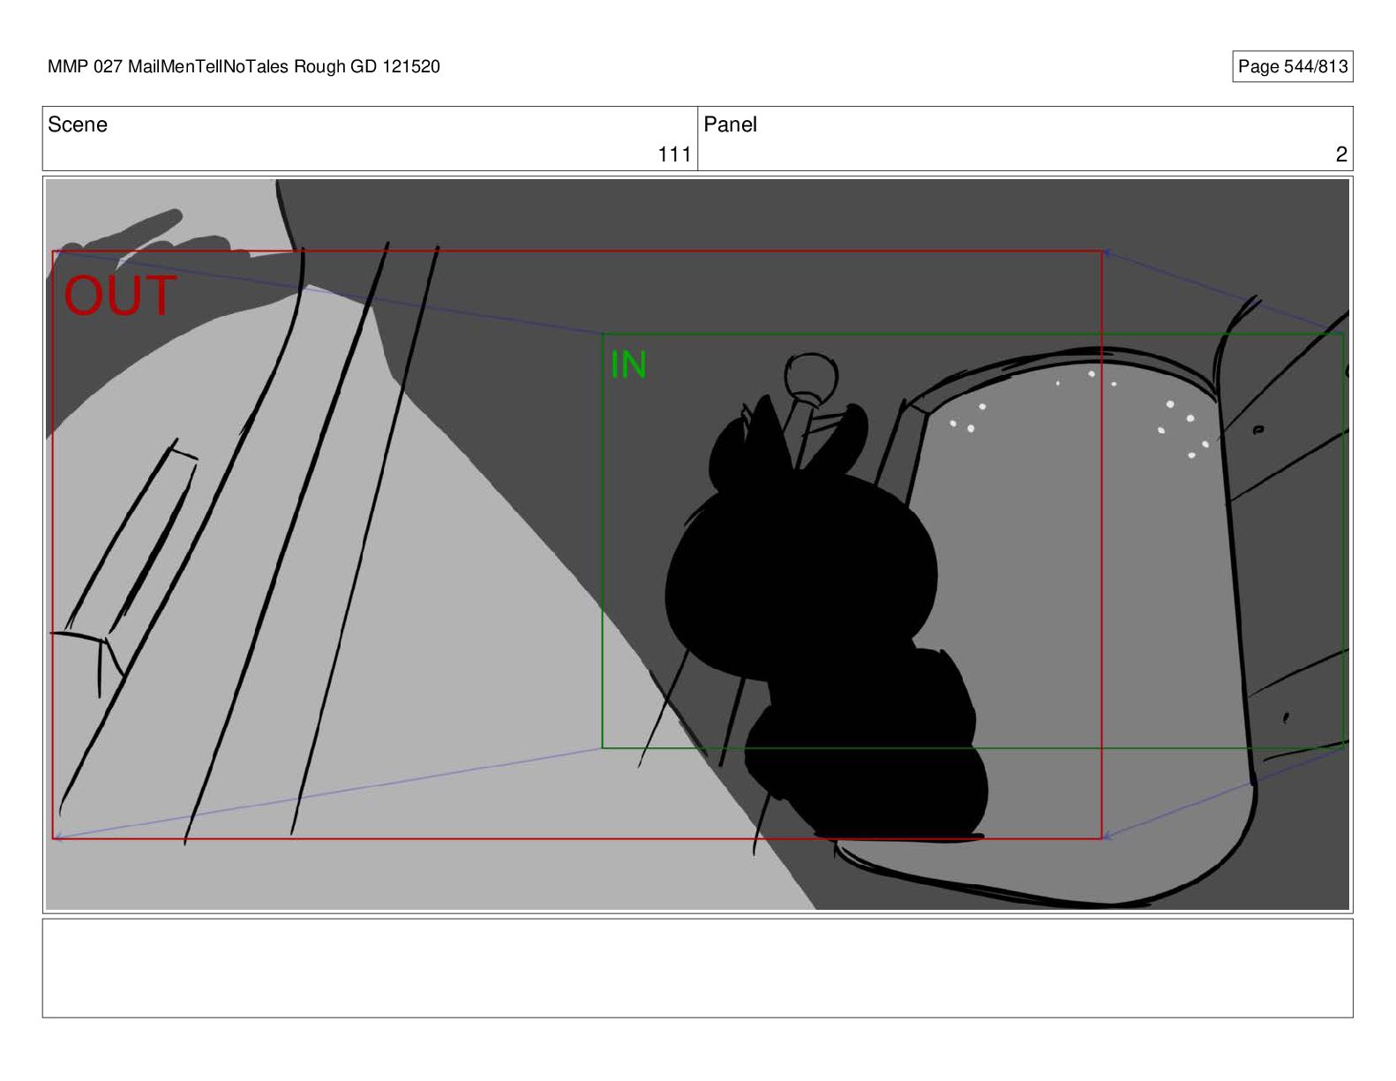The image size is (1396, 1081).
Task: Click the empty notes box below the panel
Action: pos(697,968)
